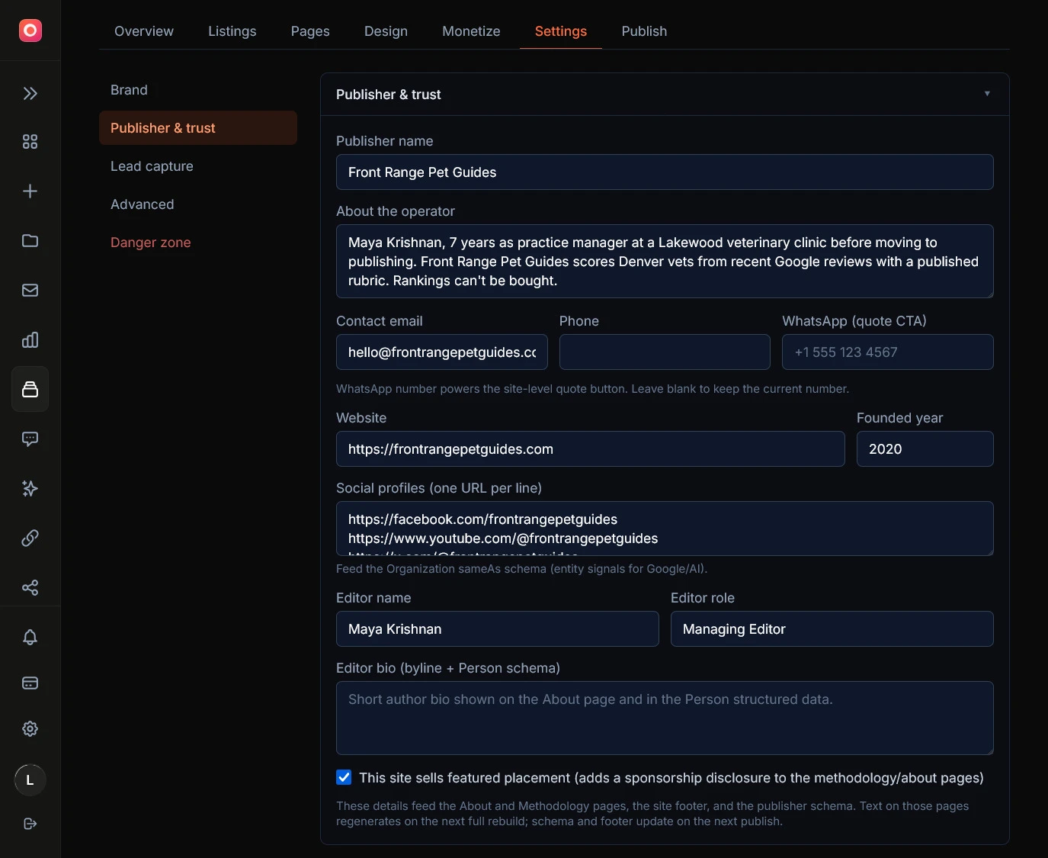Click the Social profiles textarea

click(665, 529)
